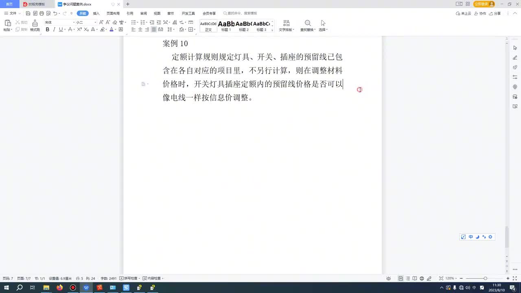Switch to the 页面布局 (Page Layout) tab
The height and width of the screenshot is (293, 521).
pyautogui.click(x=113, y=13)
